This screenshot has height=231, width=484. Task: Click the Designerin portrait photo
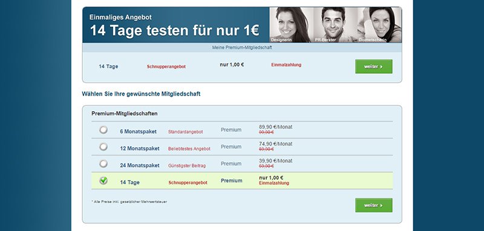point(292,25)
